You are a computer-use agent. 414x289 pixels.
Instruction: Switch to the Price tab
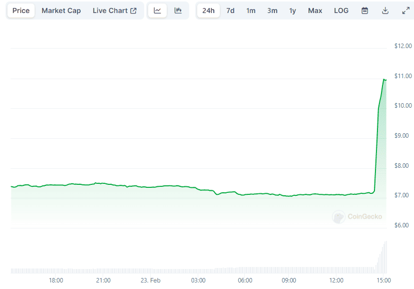(21, 11)
